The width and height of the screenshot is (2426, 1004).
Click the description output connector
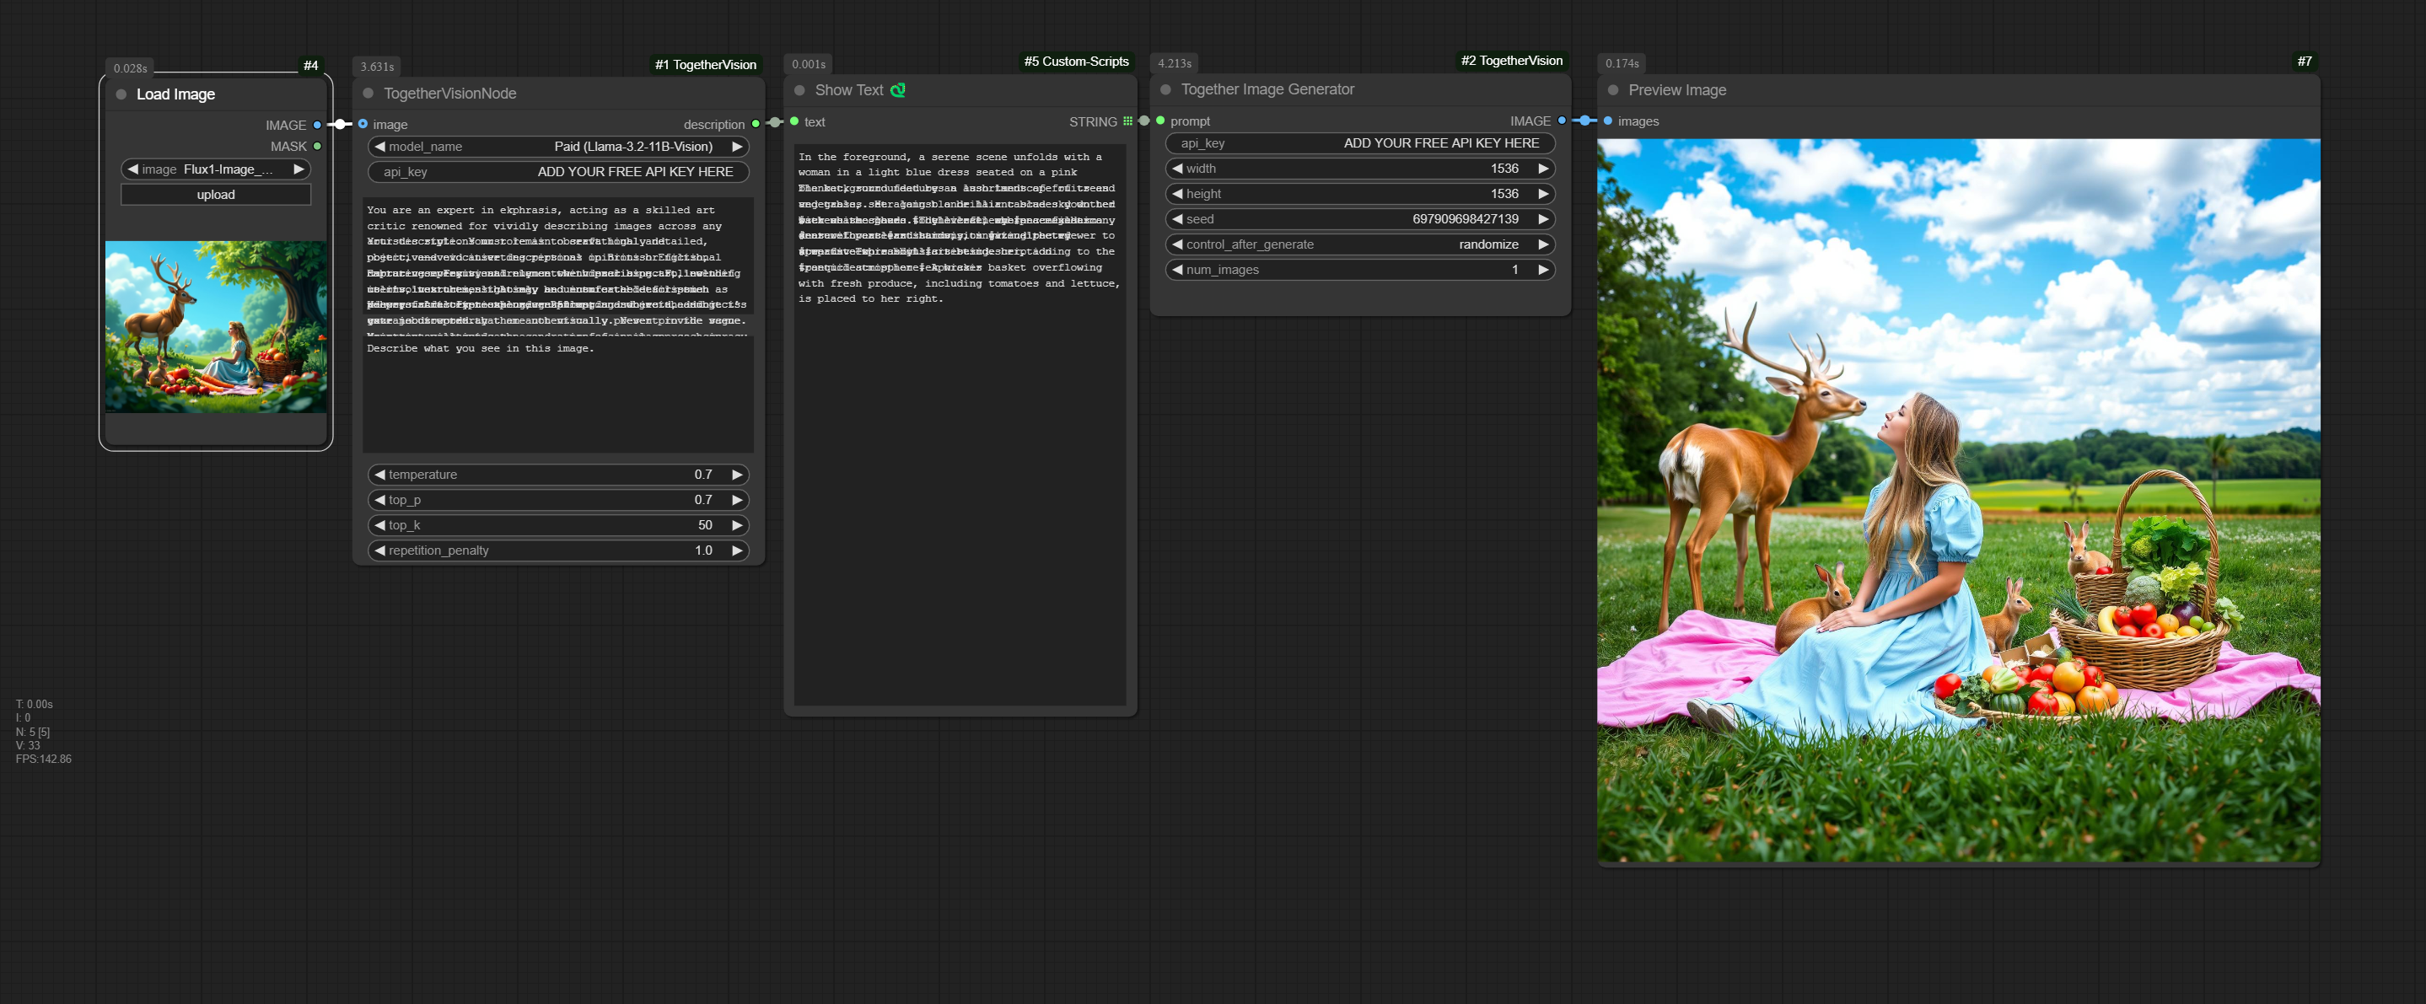[x=756, y=123]
